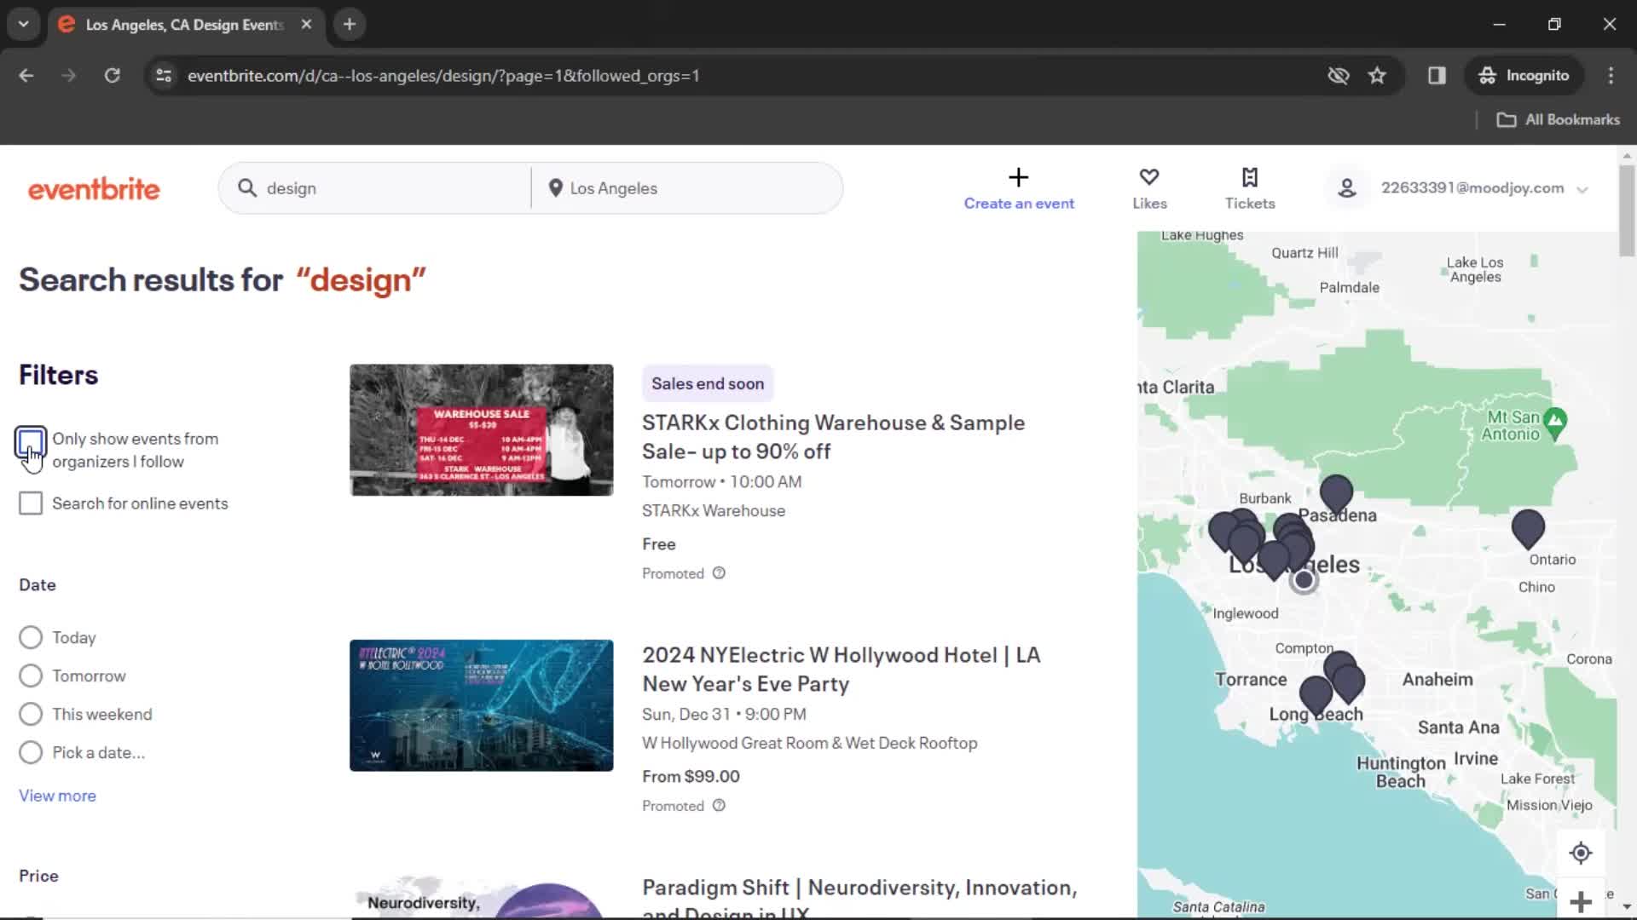Reload the page
1637x920 pixels.
pos(112,76)
